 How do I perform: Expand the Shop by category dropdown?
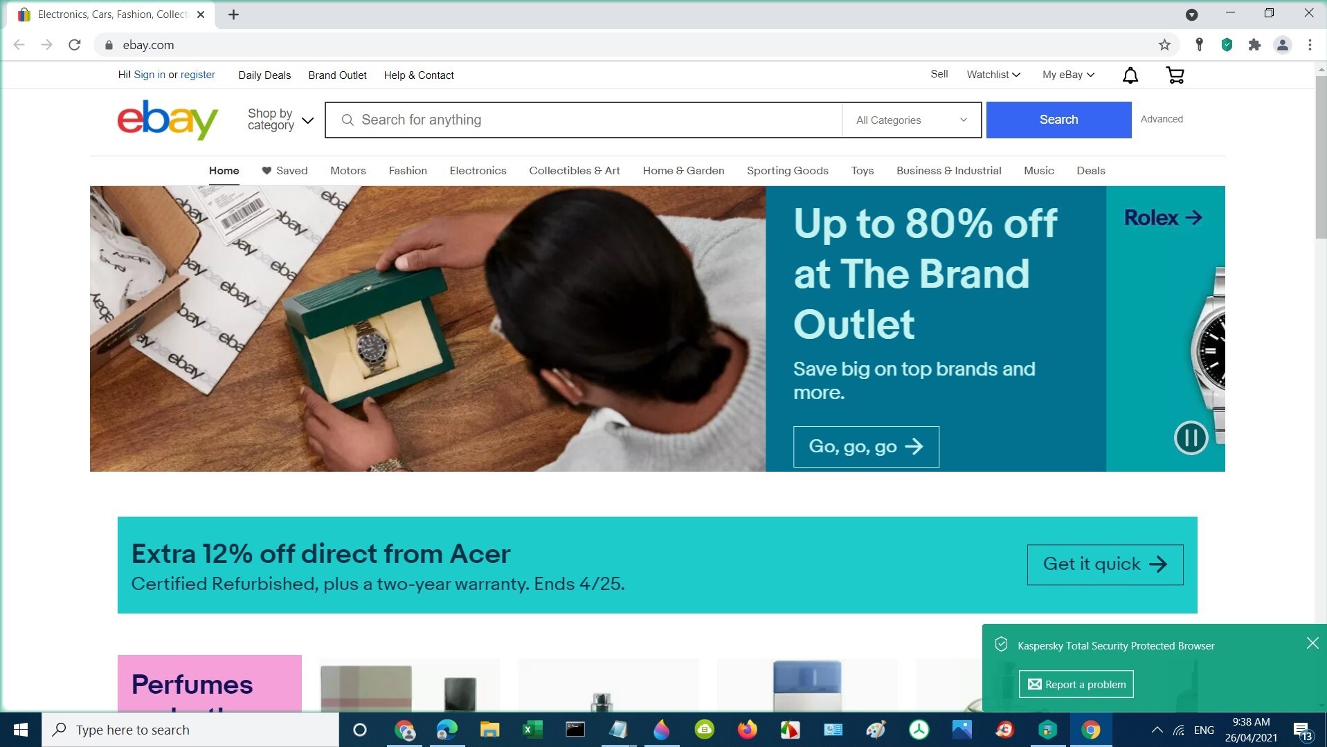click(x=280, y=120)
